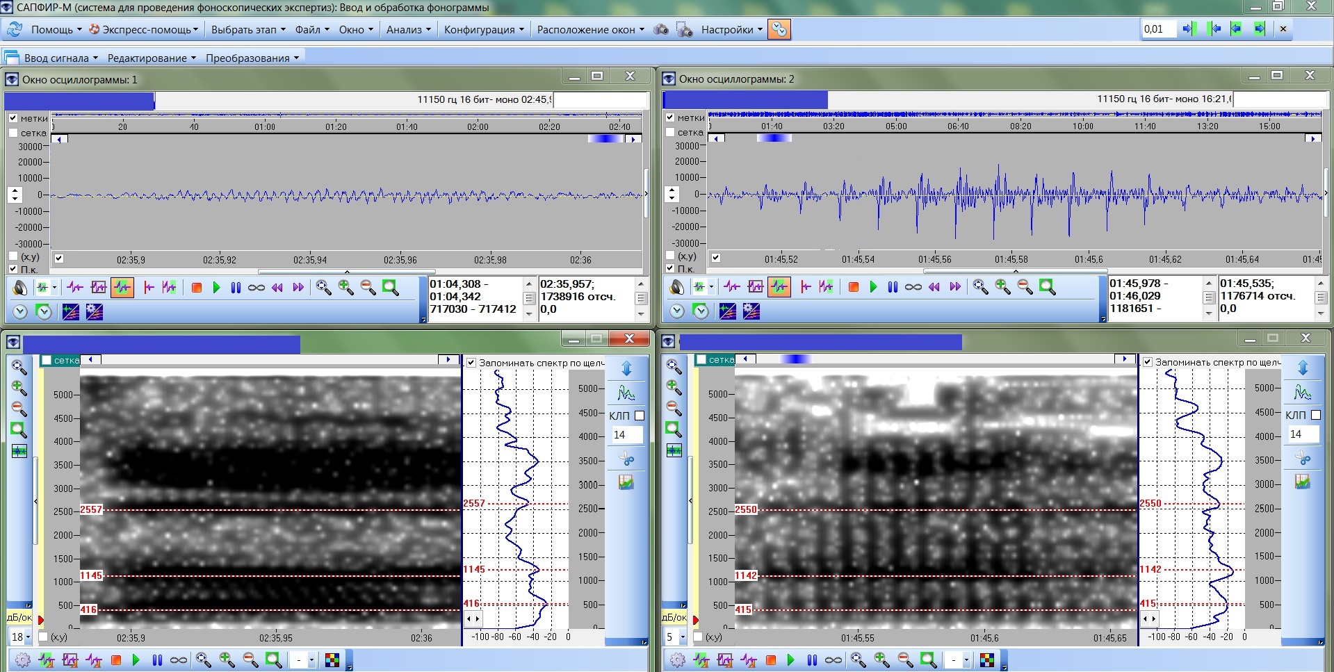Viewport: 1334px width, 672px height.
Task: Click the КЛП value field showing 14 in left panel
Action: pyautogui.click(x=626, y=435)
